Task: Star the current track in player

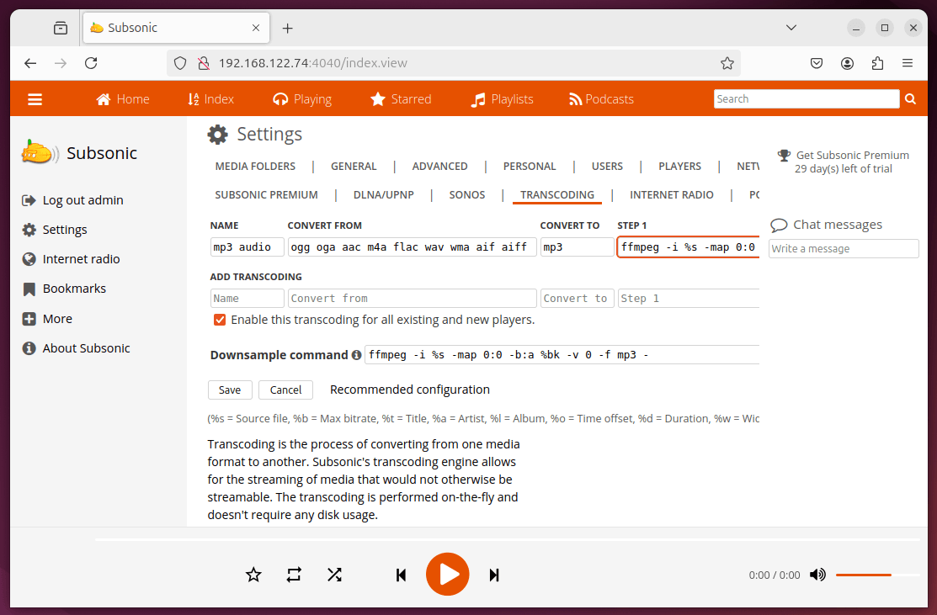Action: pyautogui.click(x=253, y=575)
